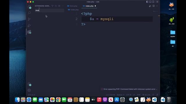This screenshot has height=104, width=186.
Task: Focus the extensions search field containing PHP
Action: (50, 10)
